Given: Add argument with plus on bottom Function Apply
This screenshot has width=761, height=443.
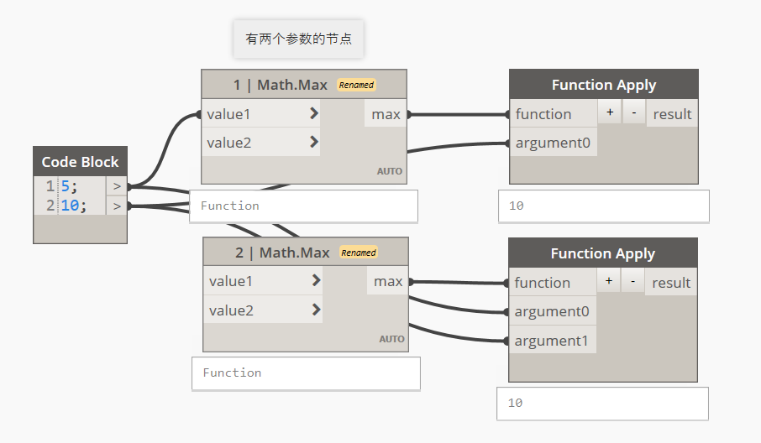Looking at the screenshot, I should 608,282.
